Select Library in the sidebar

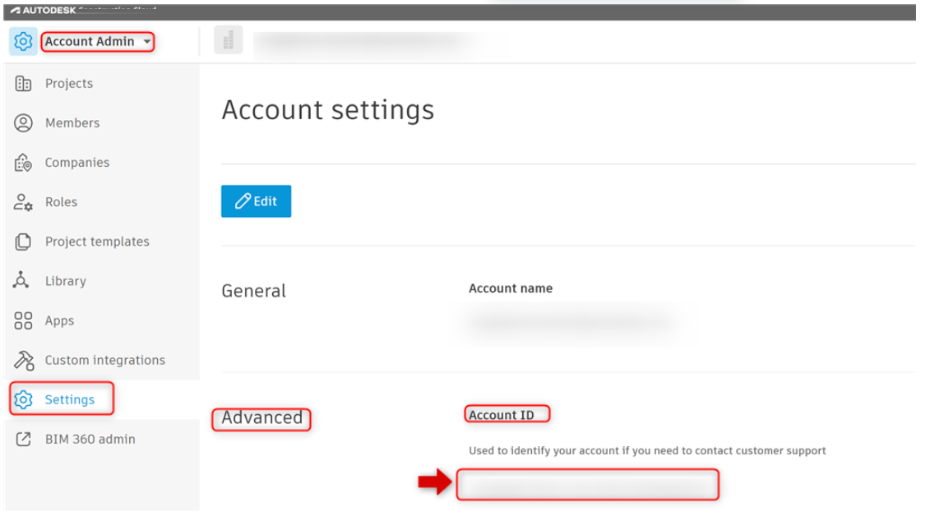(x=66, y=282)
